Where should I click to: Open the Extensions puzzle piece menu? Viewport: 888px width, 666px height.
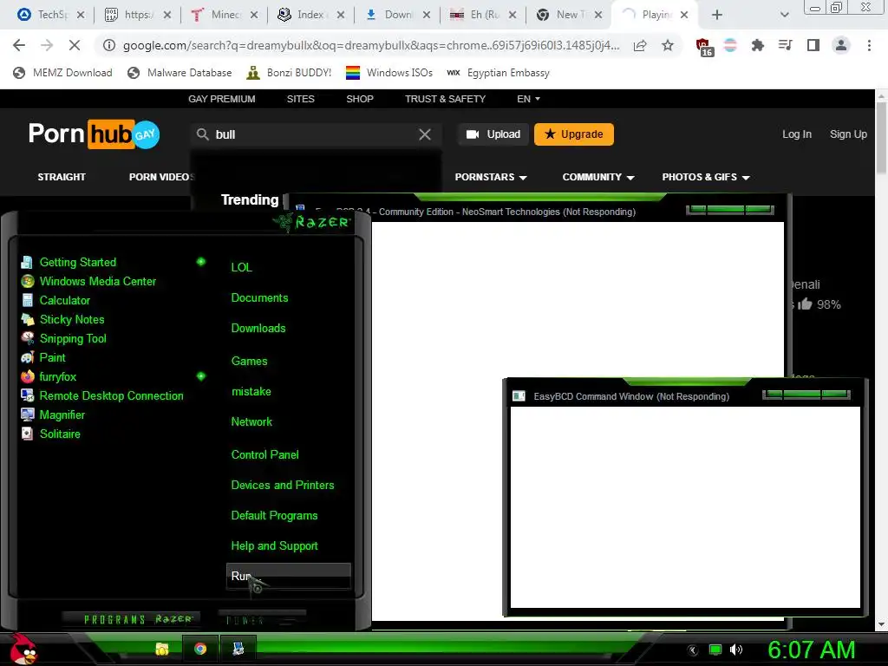pyautogui.click(x=757, y=45)
